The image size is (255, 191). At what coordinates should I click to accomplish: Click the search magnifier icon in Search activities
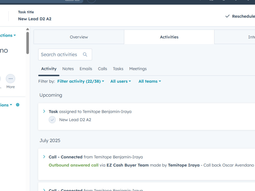(x=85, y=54)
